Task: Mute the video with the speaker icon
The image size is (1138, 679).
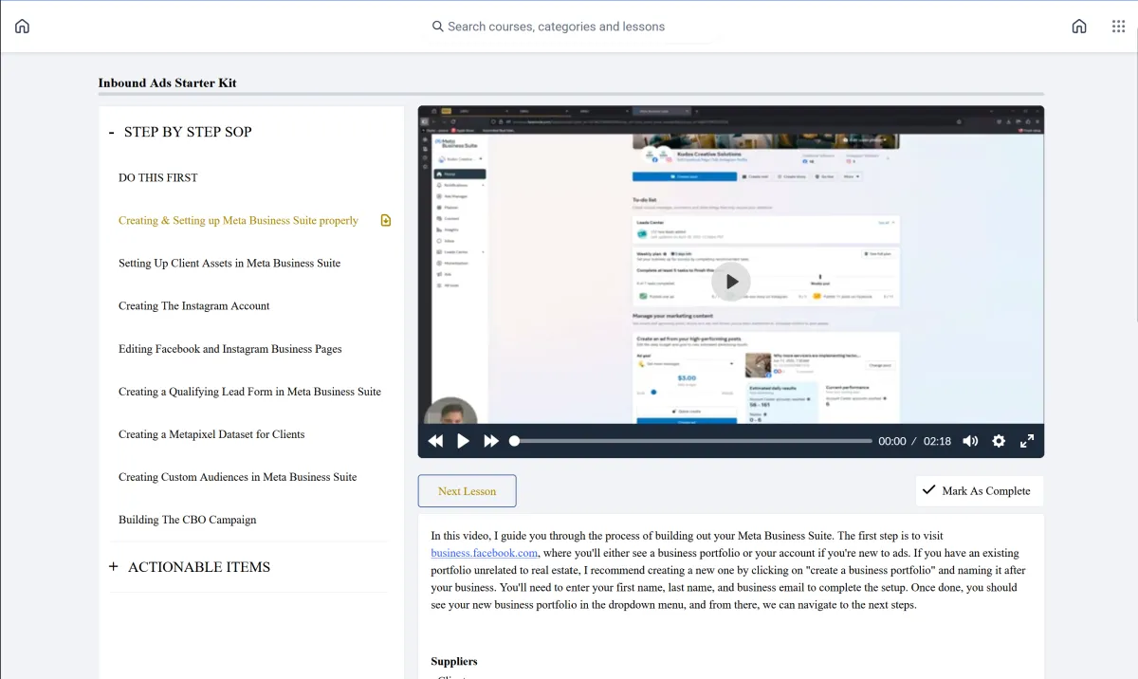Action: point(970,441)
